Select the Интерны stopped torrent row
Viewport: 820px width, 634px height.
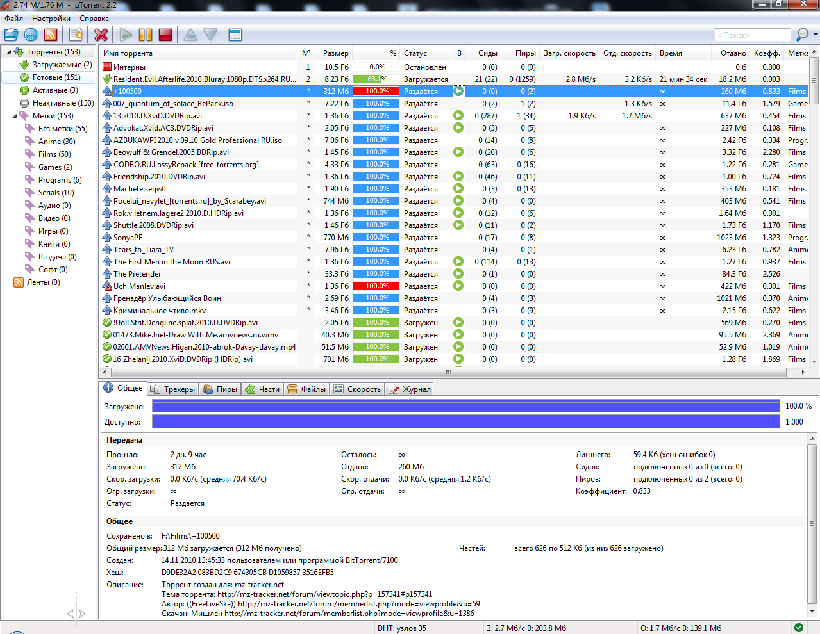point(455,67)
